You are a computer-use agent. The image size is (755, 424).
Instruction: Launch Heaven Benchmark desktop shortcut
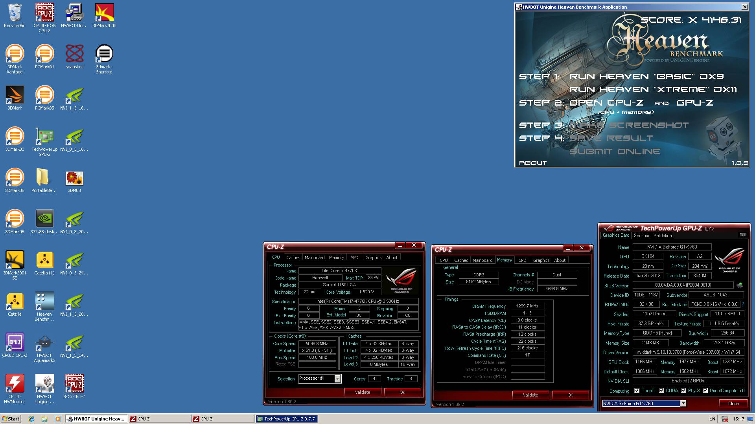tap(44, 307)
